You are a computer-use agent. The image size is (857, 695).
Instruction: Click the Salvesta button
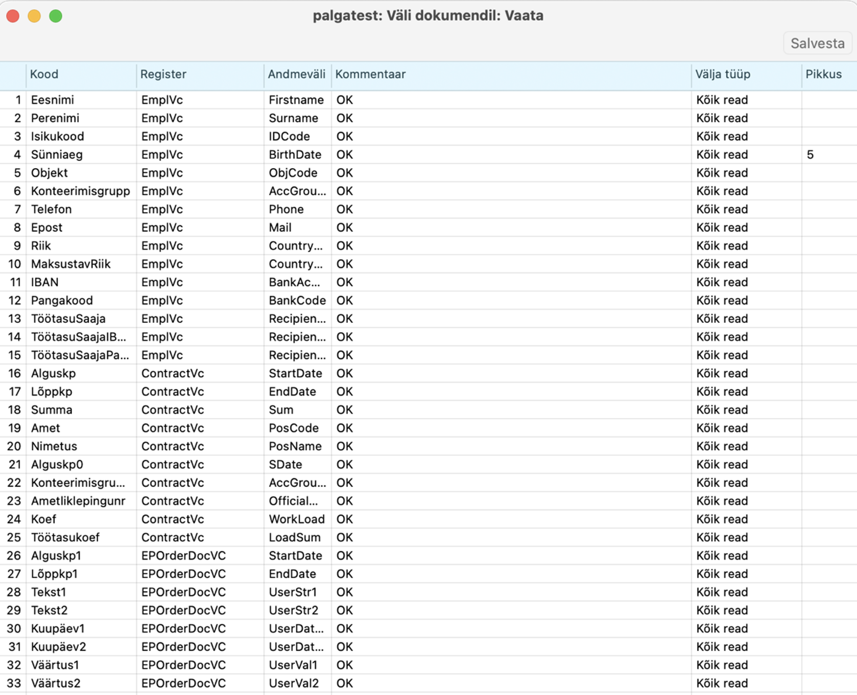817,43
